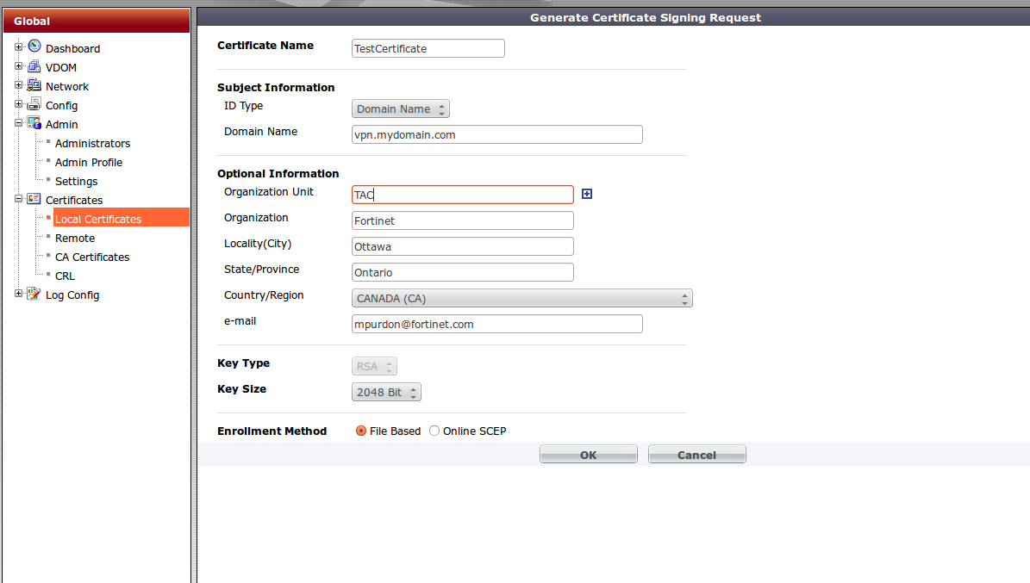This screenshot has height=583, width=1030.
Task: Click the VDOM icon in sidebar
Action: tap(34, 65)
